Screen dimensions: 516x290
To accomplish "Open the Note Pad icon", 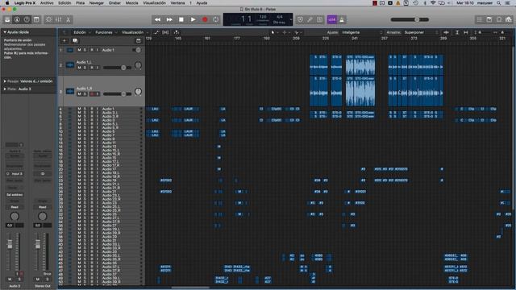I will pyautogui.click(x=489, y=19).
